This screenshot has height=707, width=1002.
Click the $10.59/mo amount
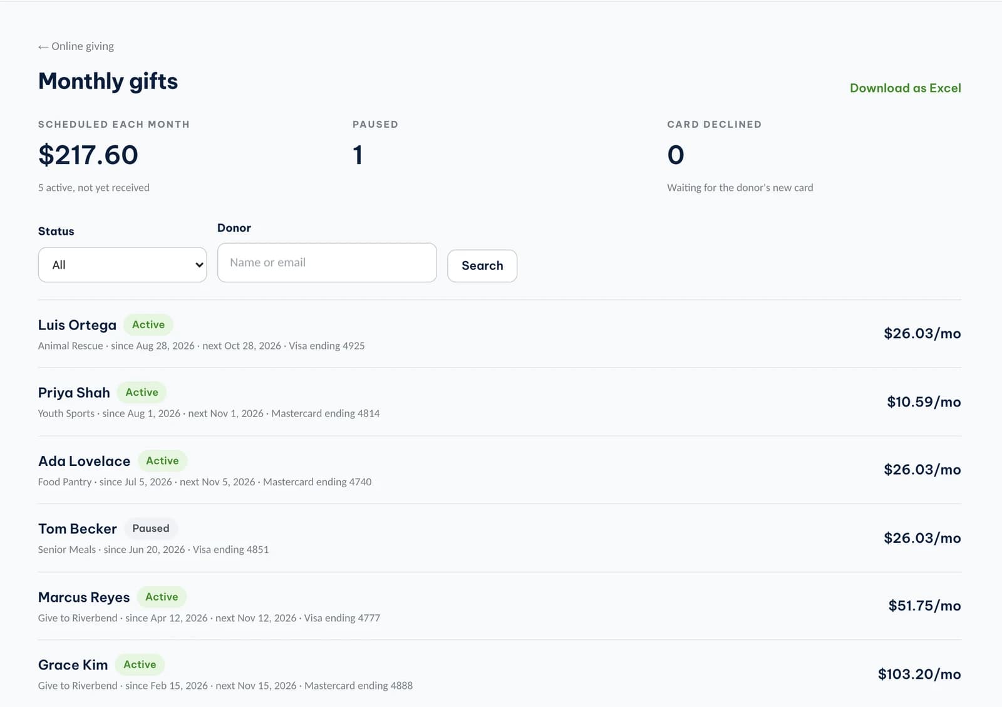click(x=924, y=401)
